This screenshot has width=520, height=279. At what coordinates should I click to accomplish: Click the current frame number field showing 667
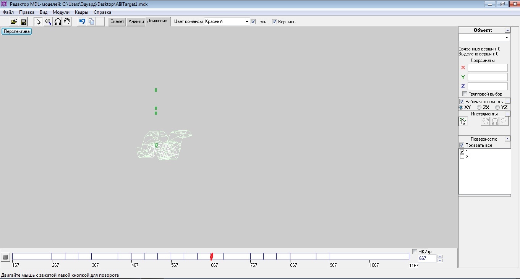tap(427, 258)
